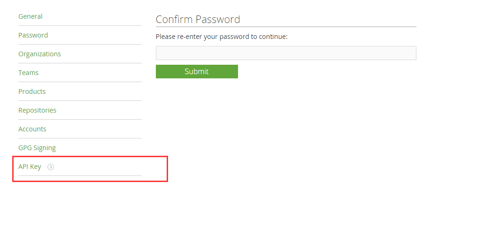Go to the Password settings page
The height and width of the screenshot is (236, 500).
(x=33, y=35)
